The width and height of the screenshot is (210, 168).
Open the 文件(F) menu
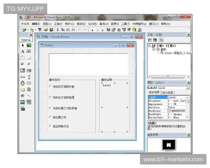(x=25, y=24)
